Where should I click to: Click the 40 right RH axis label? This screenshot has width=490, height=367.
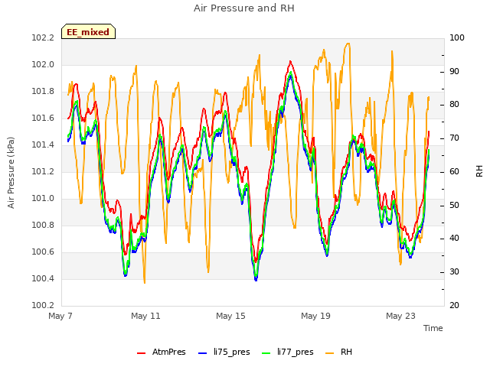click(454, 239)
